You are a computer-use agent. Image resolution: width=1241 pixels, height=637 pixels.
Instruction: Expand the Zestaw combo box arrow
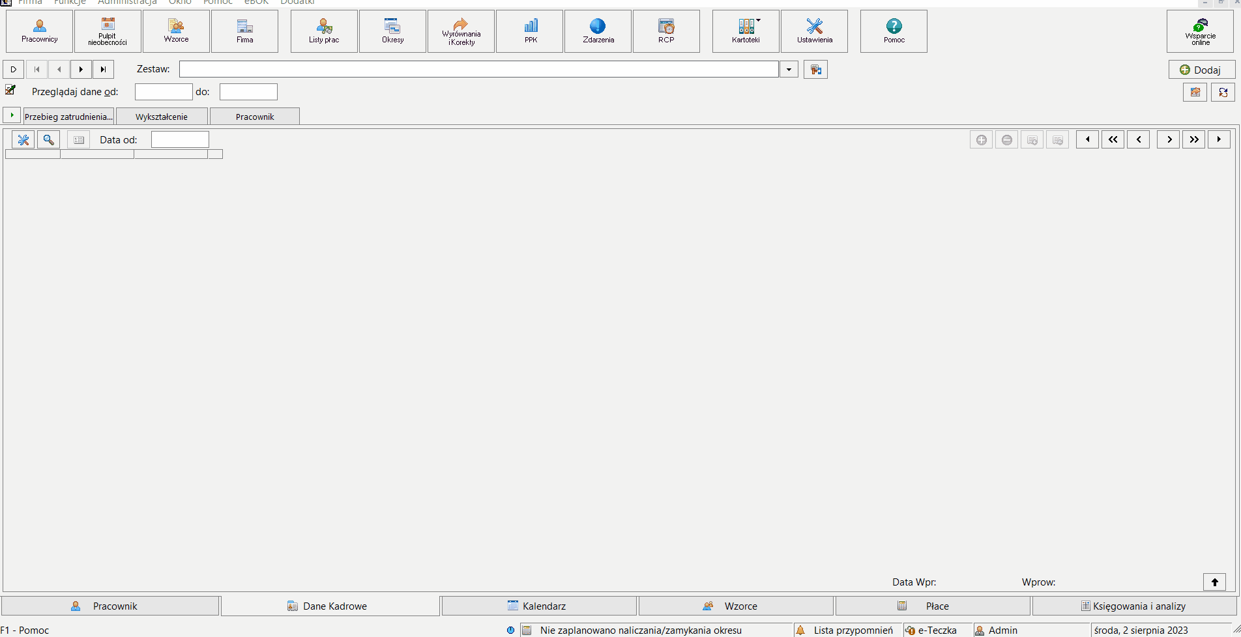(789, 69)
